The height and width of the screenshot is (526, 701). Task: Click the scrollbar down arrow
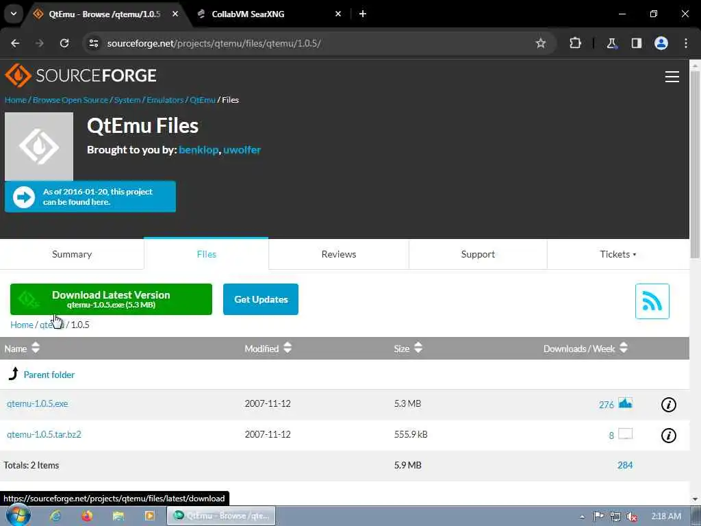coord(695,499)
